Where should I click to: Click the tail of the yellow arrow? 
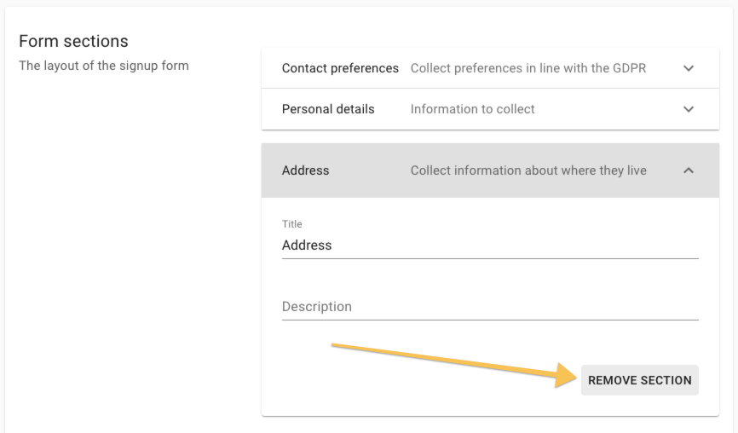(x=336, y=346)
